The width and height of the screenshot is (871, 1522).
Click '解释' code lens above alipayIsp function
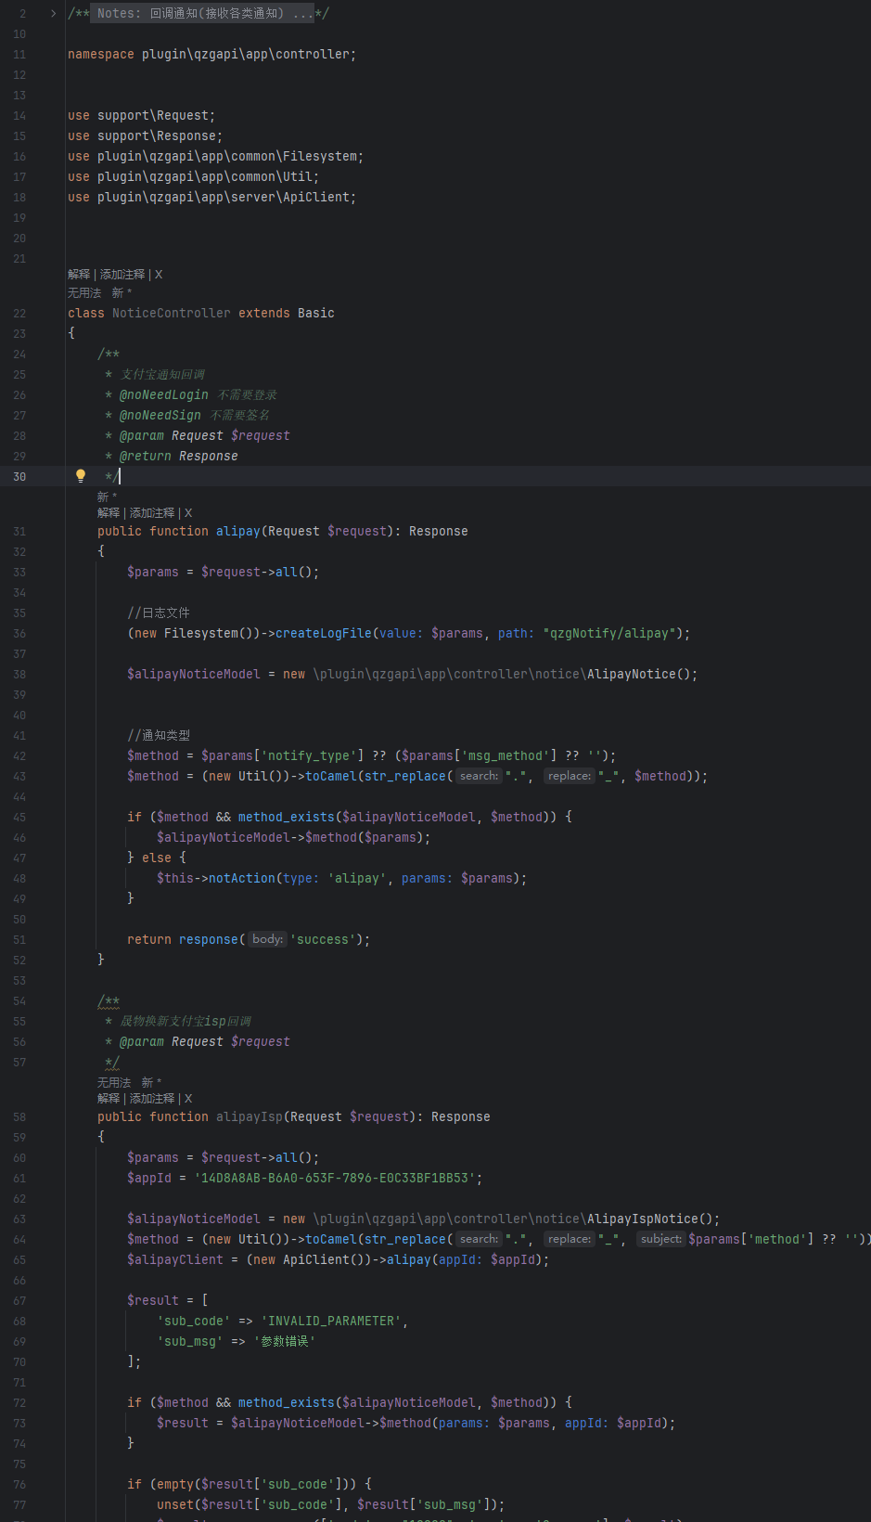pyautogui.click(x=109, y=1099)
